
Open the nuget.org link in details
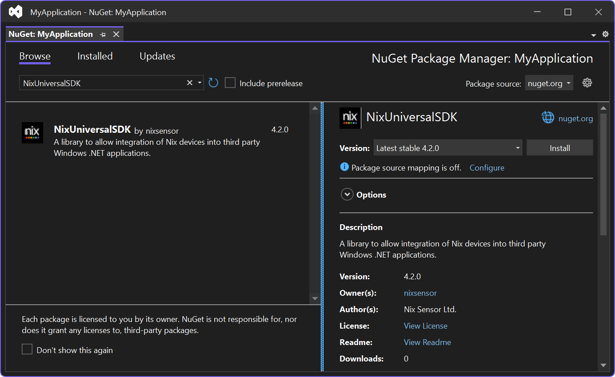tap(575, 119)
